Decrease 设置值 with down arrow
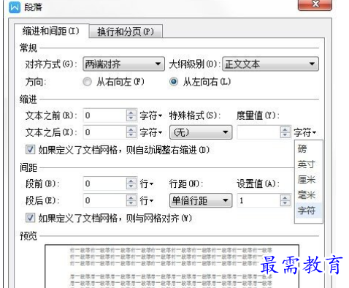This screenshot has height=288, width=349. pos(285,203)
